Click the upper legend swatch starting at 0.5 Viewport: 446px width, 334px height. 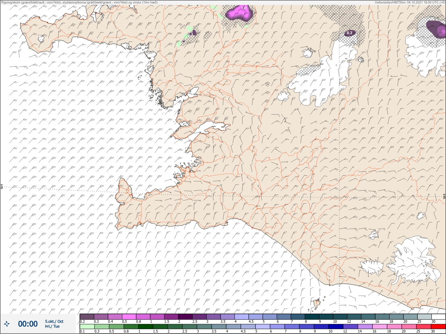129,317
